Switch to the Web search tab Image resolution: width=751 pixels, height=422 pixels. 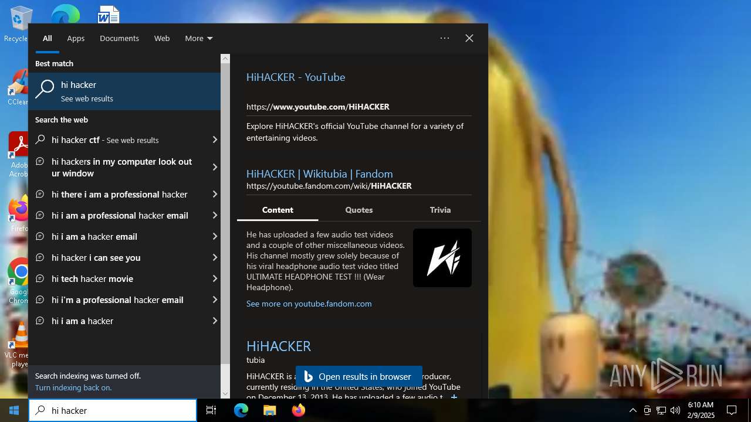pos(162,38)
